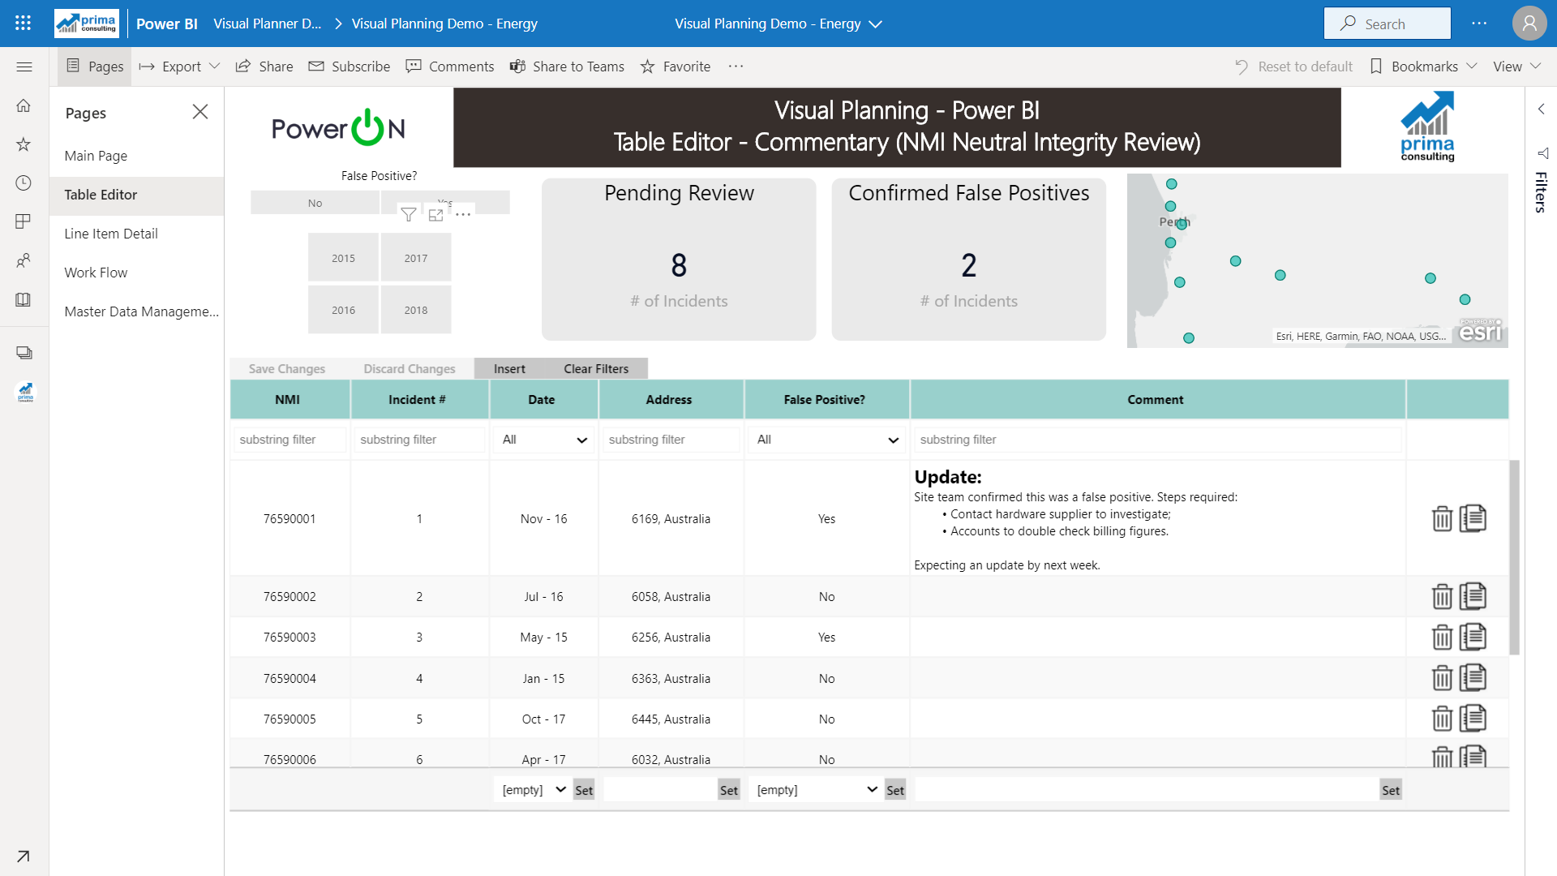
Task: Open the Work Flow page
Action: pyautogui.click(x=96, y=273)
